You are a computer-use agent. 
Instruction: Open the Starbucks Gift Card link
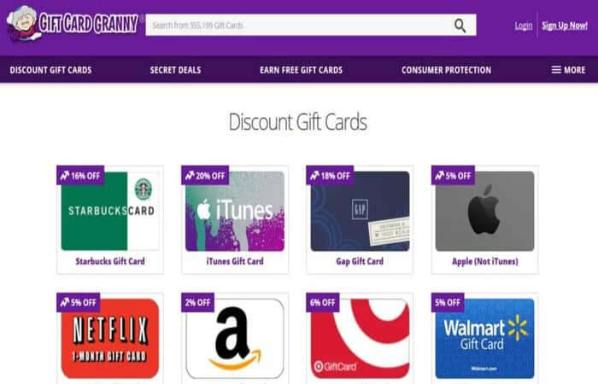110,261
